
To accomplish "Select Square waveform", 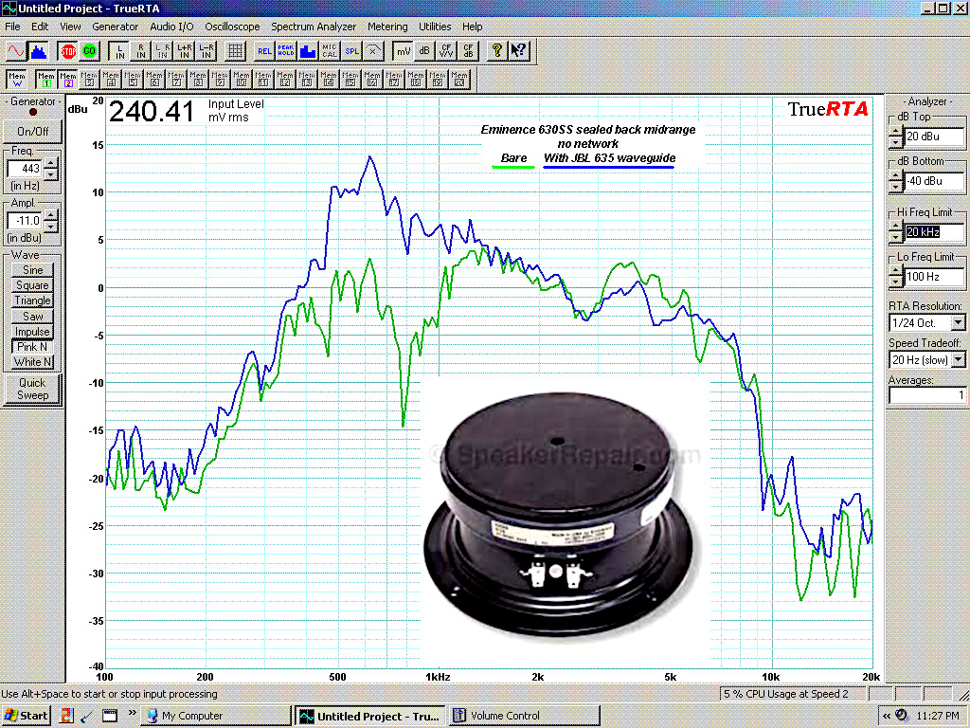I will [x=33, y=285].
